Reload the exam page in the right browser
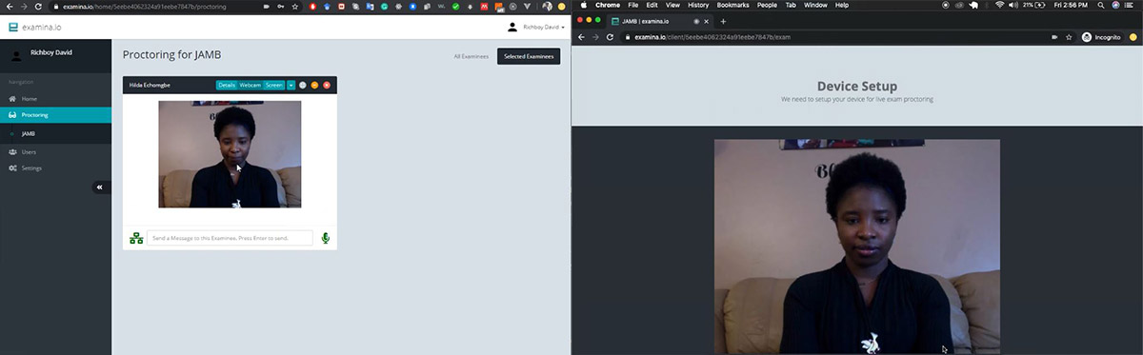Viewport: 1143px width, 355px height. (610, 37)
